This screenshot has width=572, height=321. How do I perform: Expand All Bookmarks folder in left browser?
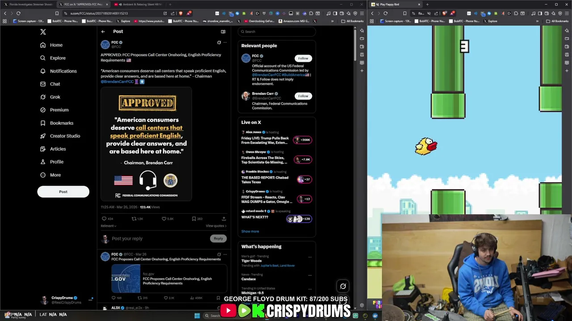pos(353,21)
